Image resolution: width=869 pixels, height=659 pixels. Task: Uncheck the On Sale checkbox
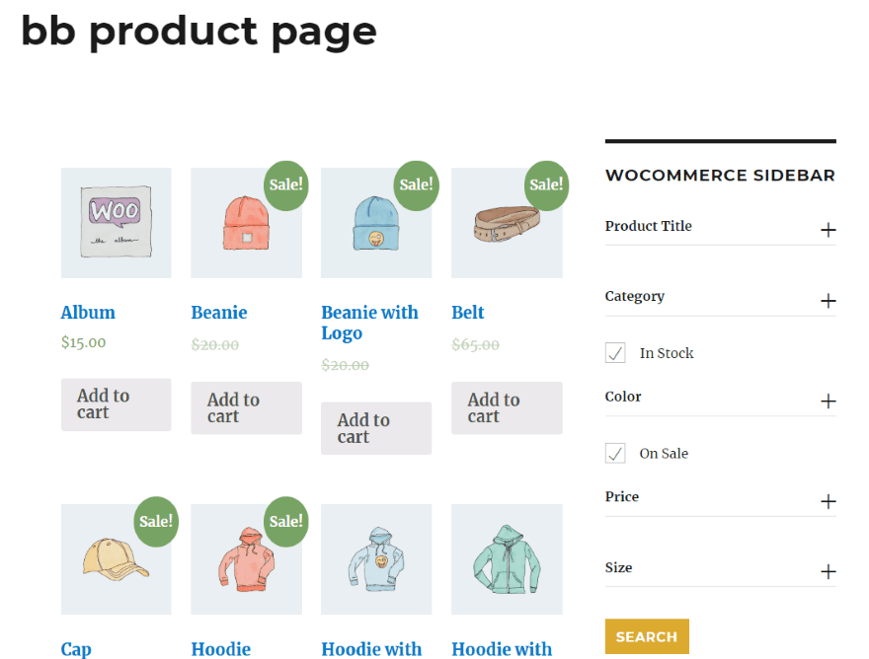point(615,454)
